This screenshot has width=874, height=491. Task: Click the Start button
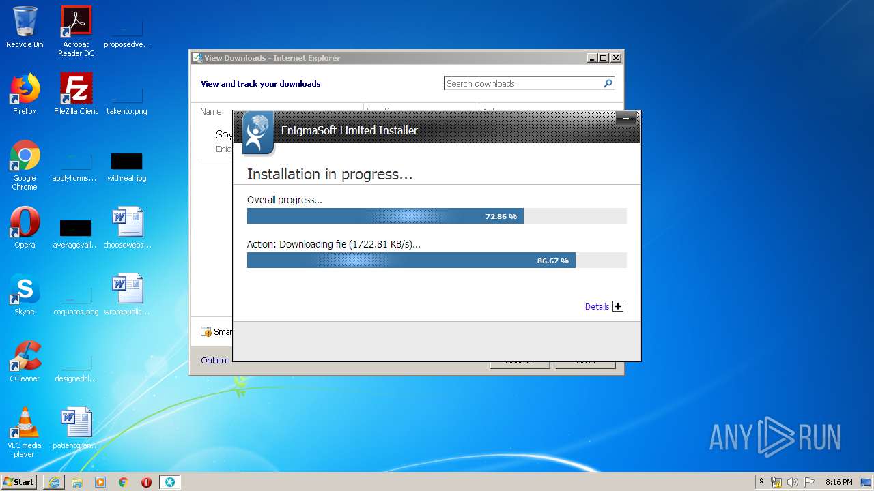pyautogui.click(x=19, y=482)
